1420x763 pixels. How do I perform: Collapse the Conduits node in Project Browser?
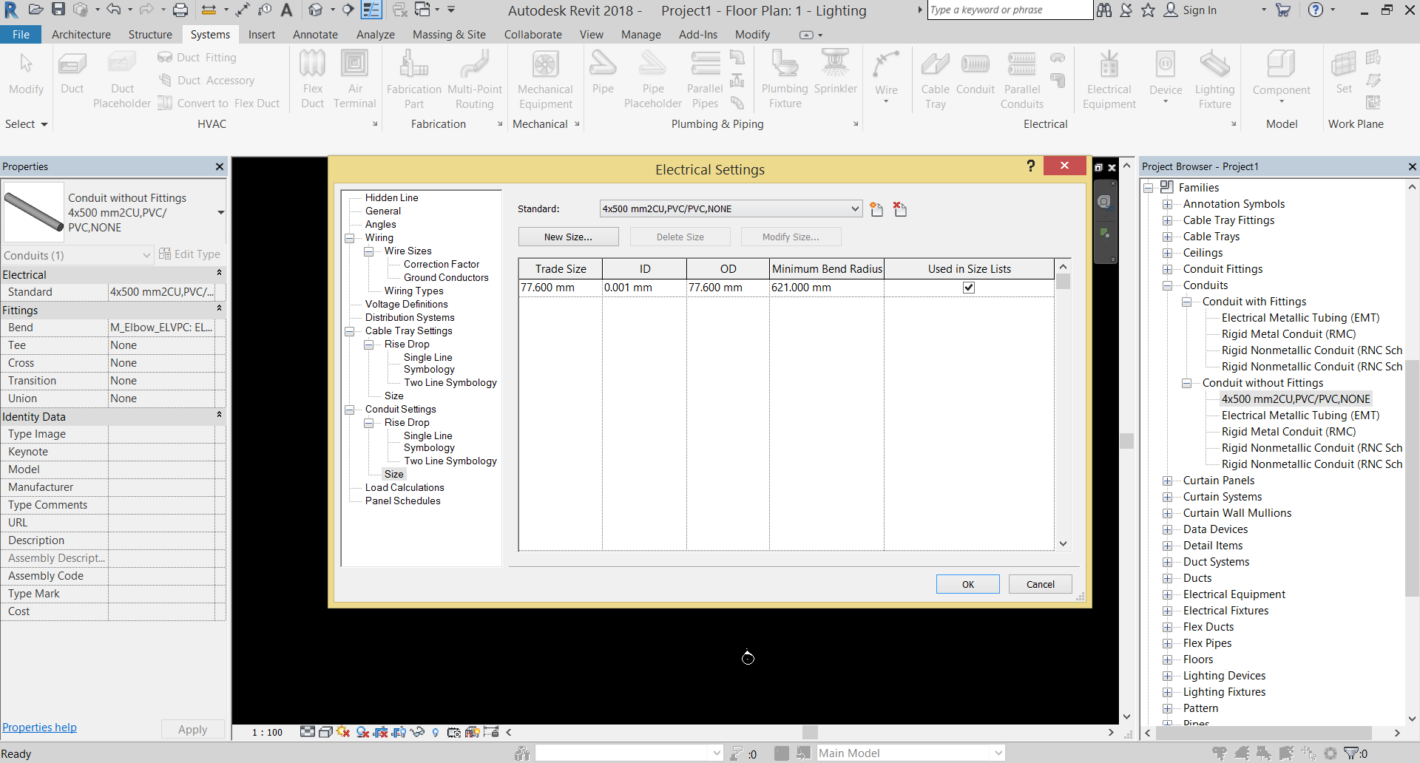1168,285
